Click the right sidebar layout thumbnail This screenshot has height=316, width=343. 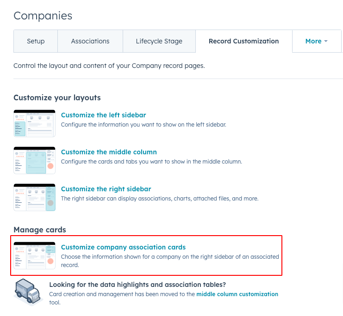click(x=35, y=197)
